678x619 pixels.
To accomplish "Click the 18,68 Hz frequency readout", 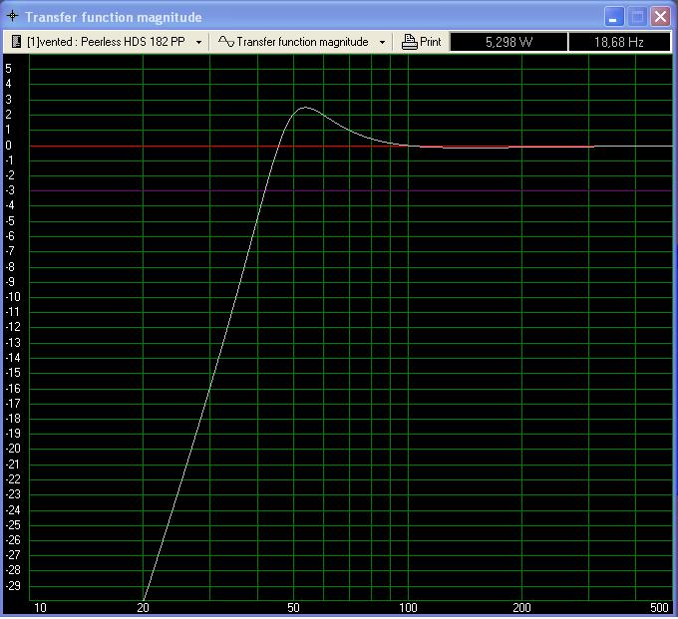I will click(617, 42).
